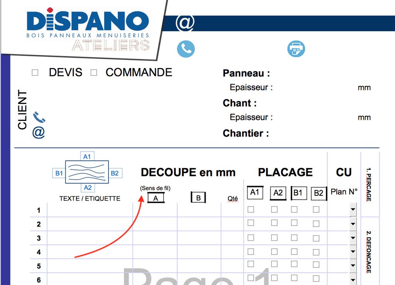The height and width of the screenshot is (285, 395).
Task: Tick row 3 B2 placage checkbox
Action: (x=316, y=238)
